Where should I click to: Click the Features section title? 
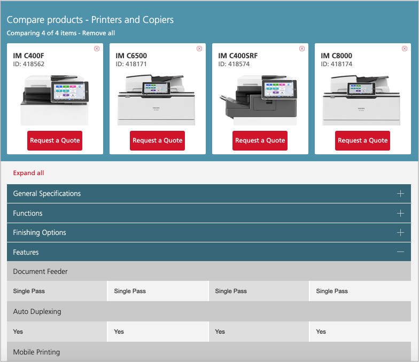26,252
